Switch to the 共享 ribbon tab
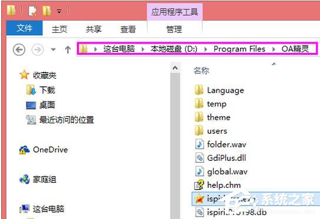 pyautogui.click(x=94, y=29)
